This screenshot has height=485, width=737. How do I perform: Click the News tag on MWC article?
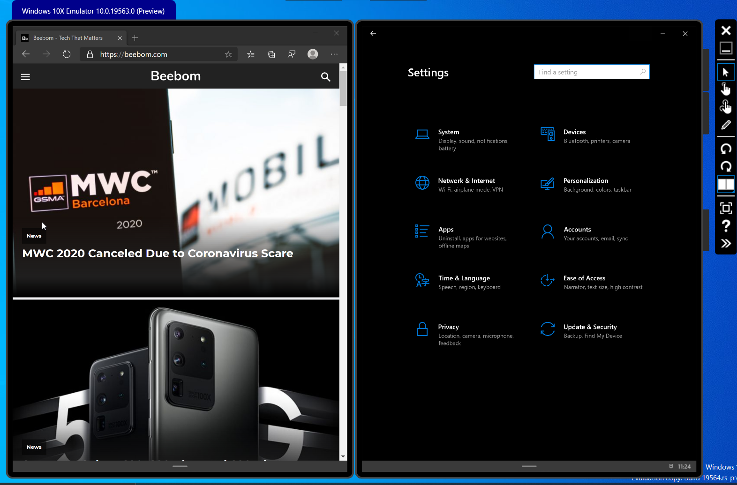tap(34, 236)
